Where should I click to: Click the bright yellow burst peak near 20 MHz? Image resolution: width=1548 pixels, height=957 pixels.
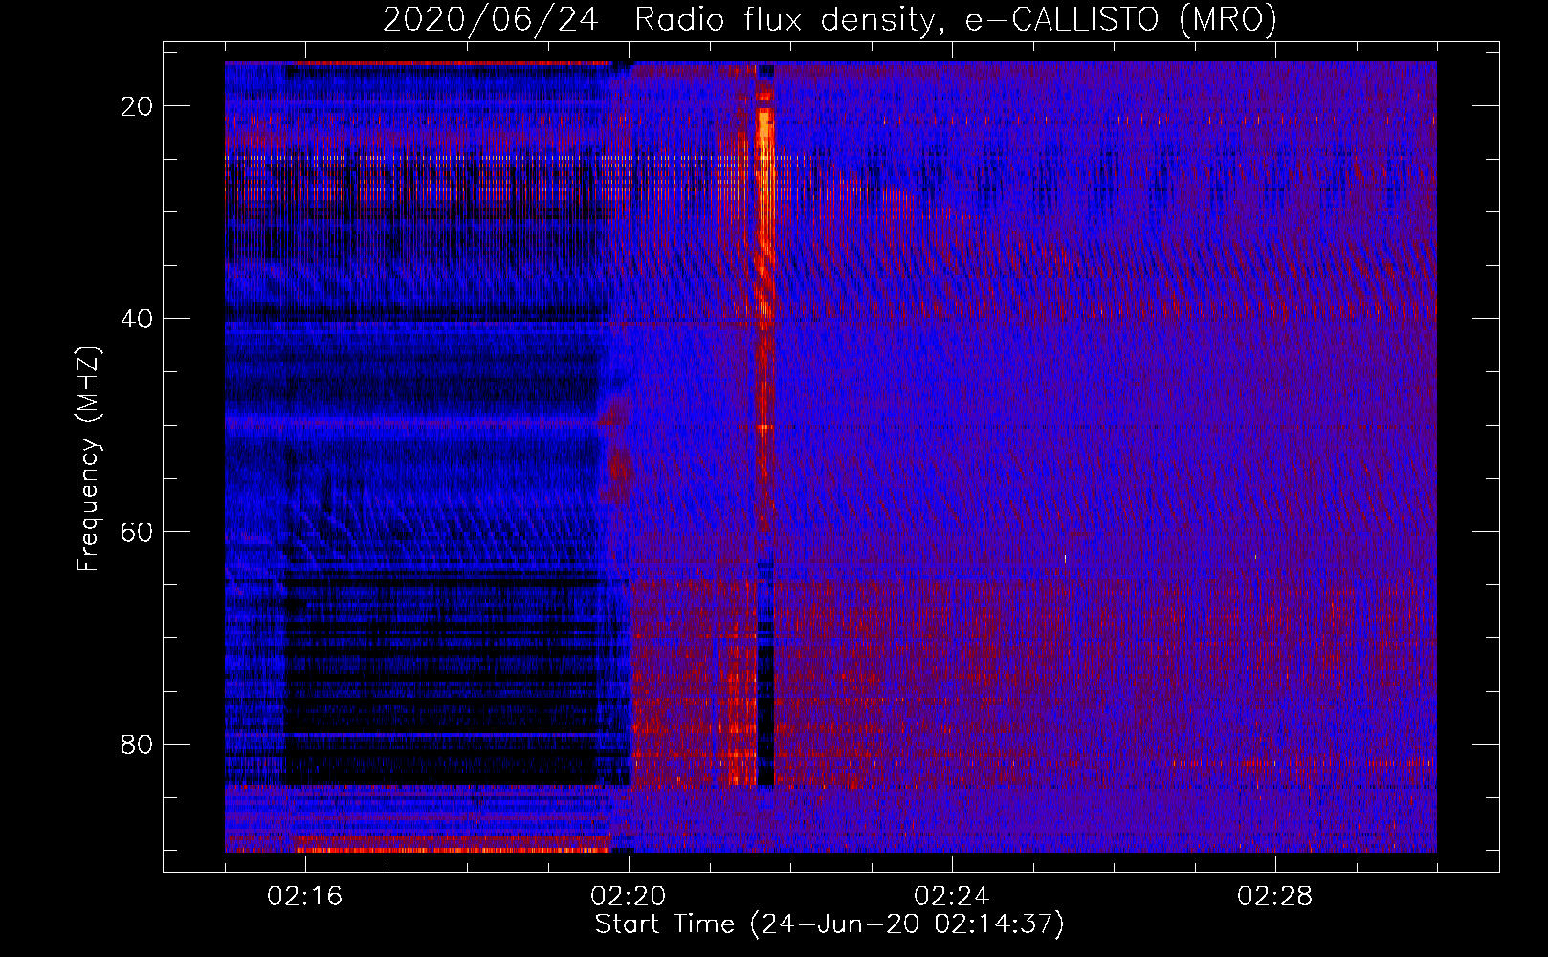click(x=764, y=131)
